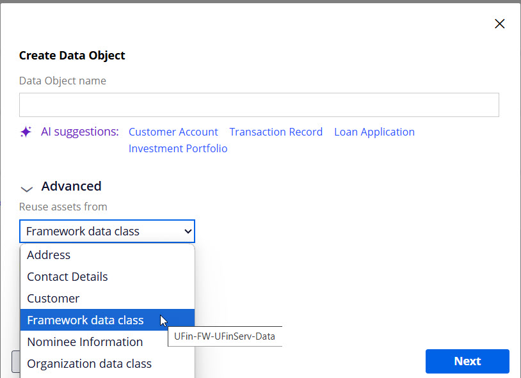Collapse the Advanced section chevron

[26, 189]
